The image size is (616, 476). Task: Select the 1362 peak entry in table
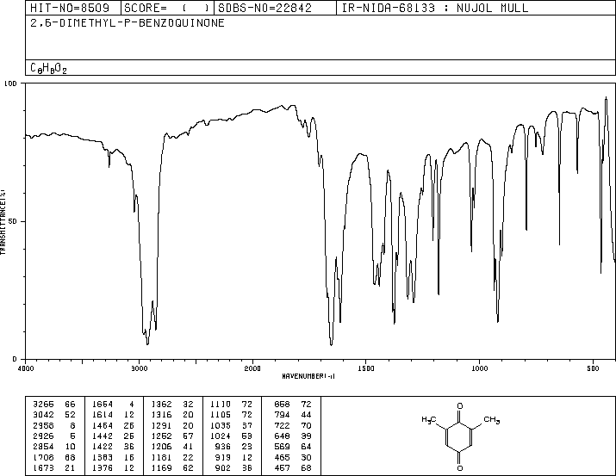click(172, 405)
